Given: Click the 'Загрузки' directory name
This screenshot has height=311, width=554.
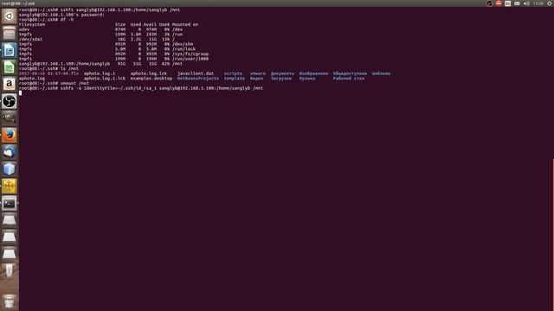Looking at the screenshot, I should point(281,79).
